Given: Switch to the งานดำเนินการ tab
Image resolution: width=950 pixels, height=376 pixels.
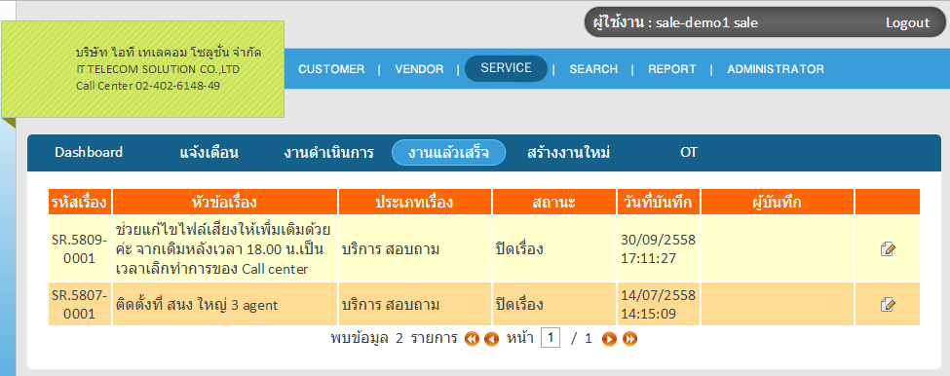Looking at the screenshot, I should [x=328, y=153].
